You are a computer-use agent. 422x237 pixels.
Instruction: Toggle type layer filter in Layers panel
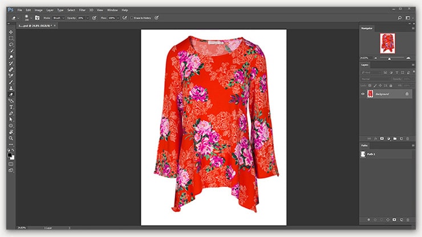point(397,72)
